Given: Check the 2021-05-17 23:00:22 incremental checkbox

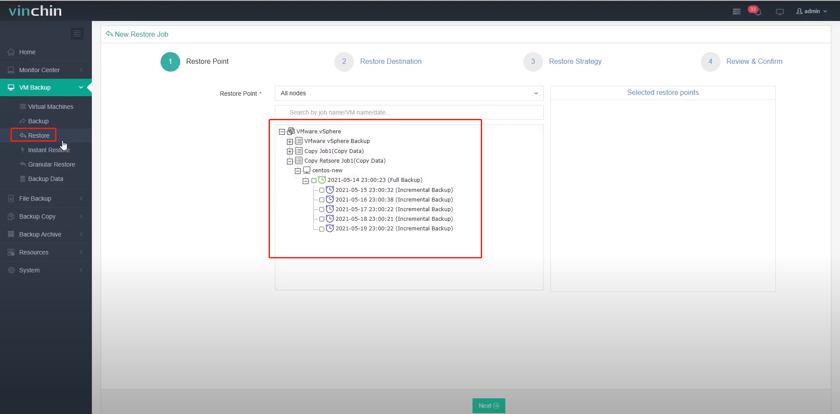Looking at the screenshot, I should pyautogui.click(x=322, y=209).
